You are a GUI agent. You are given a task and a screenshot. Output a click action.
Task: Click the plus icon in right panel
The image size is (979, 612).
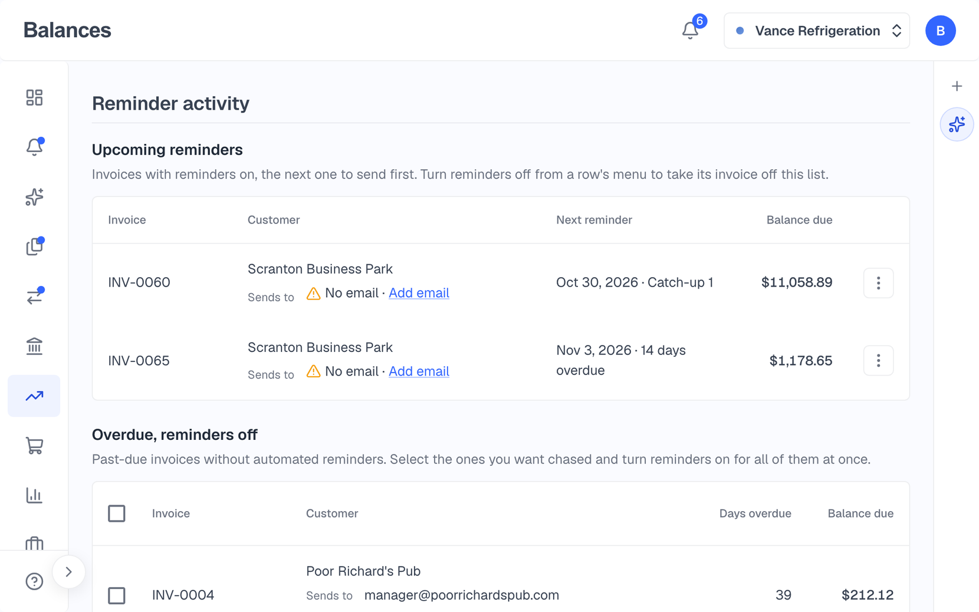tap(957, 86)
